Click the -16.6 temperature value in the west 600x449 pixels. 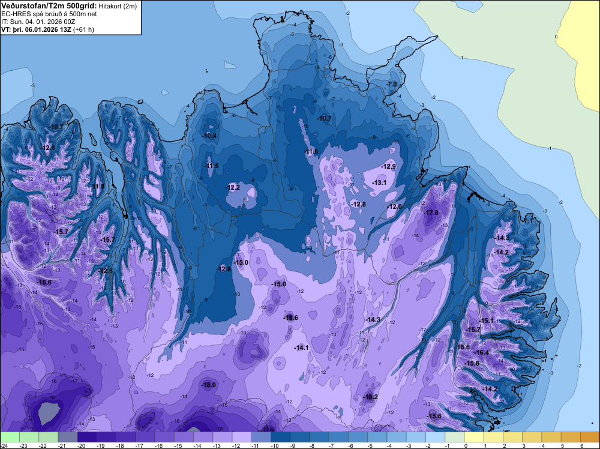[44, 282]
